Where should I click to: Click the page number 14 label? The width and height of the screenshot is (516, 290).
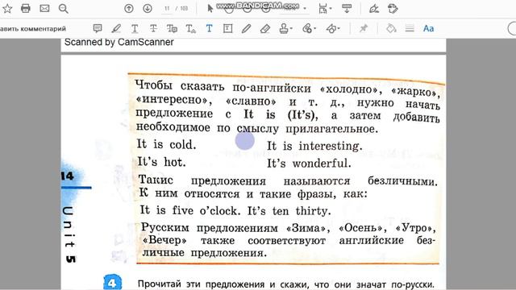pyautogui.click(x=68, y=176)
